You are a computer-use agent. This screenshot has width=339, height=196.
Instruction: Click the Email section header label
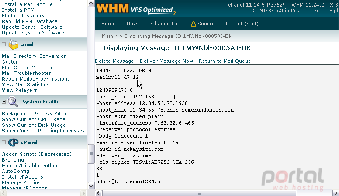[27, 44]
